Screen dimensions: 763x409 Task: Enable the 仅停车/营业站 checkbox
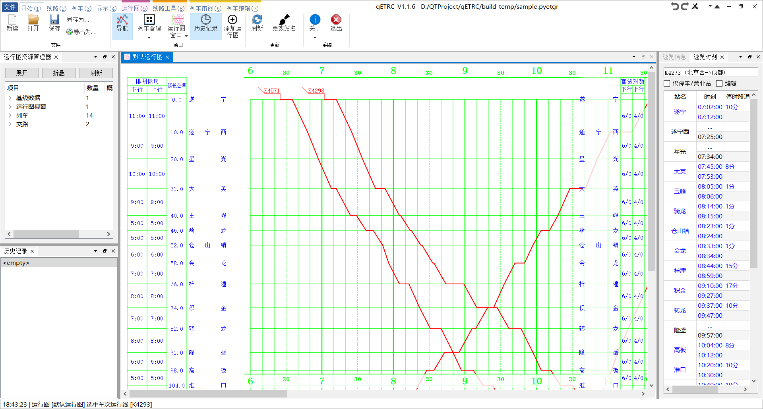click(667, 83)
